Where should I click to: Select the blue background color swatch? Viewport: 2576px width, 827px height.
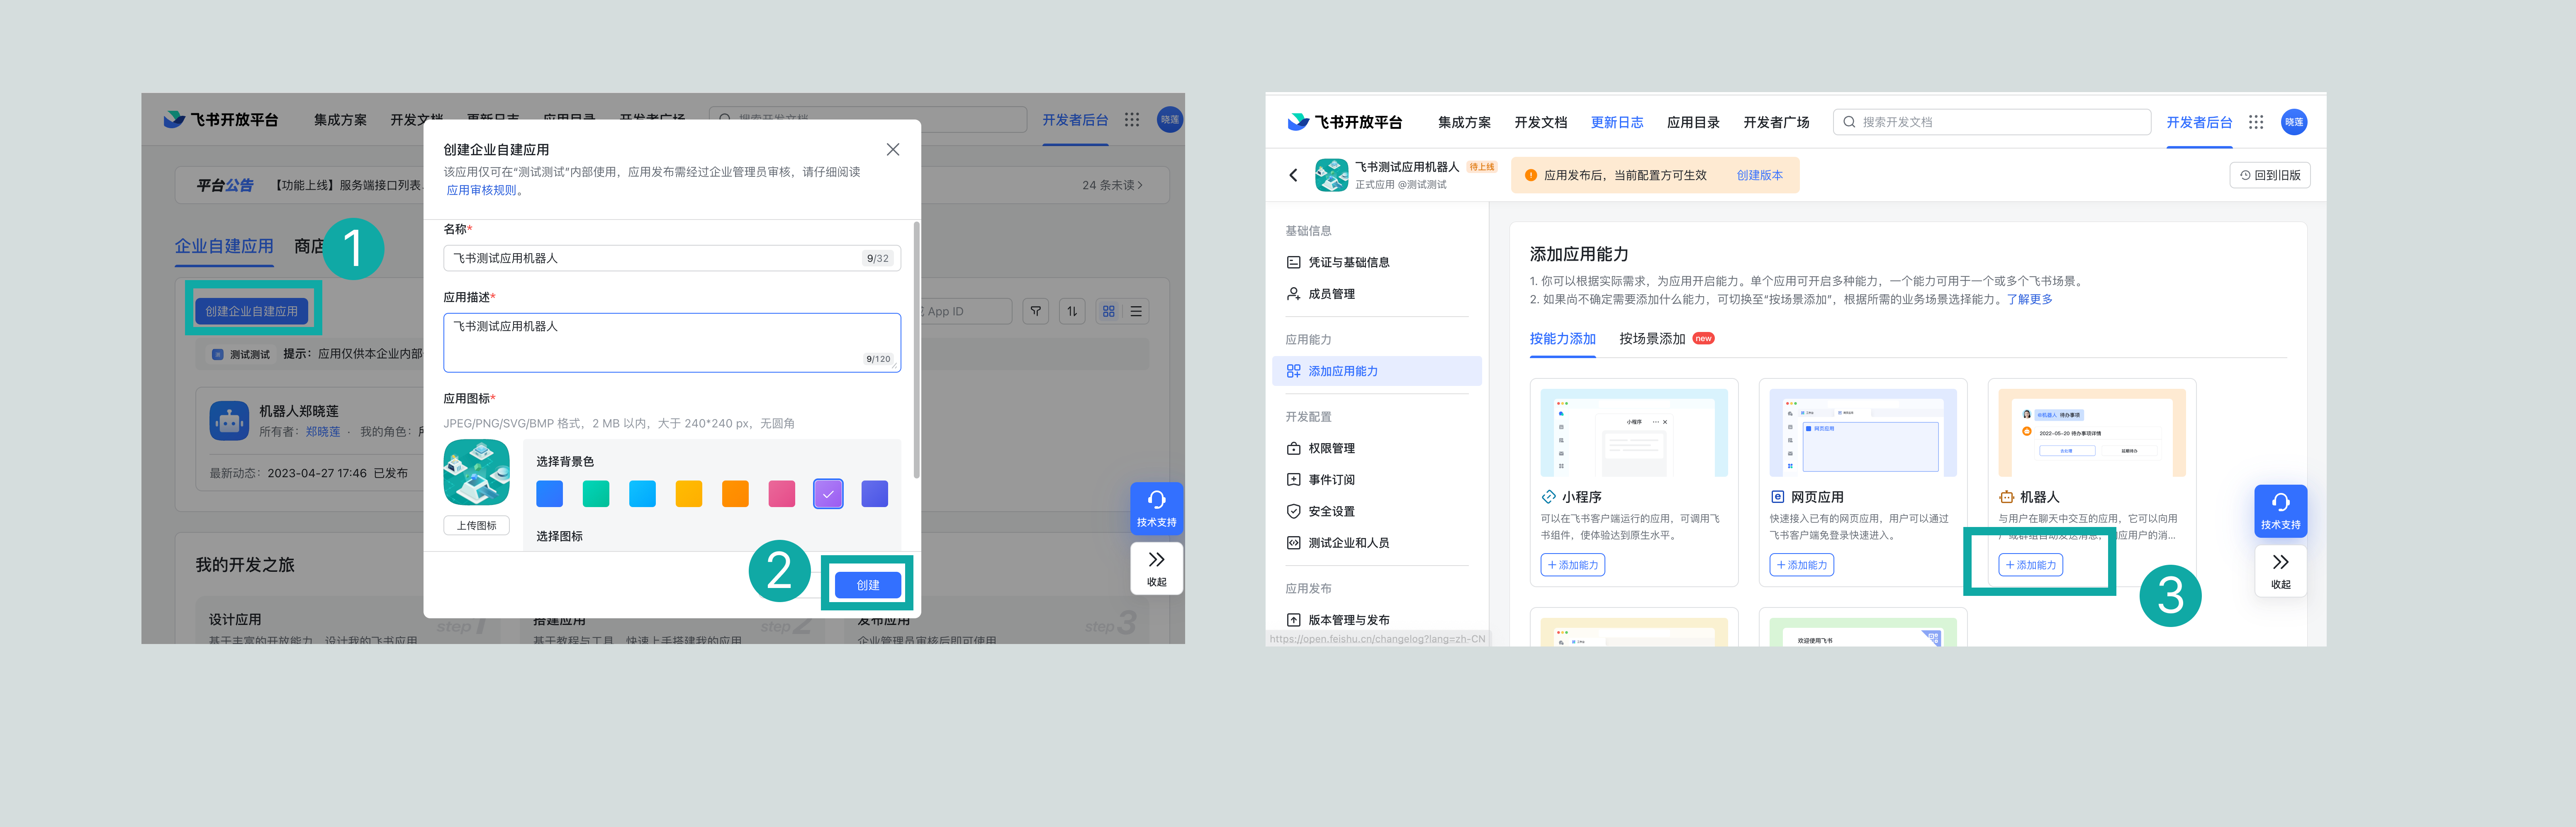(x=549, y=494)
